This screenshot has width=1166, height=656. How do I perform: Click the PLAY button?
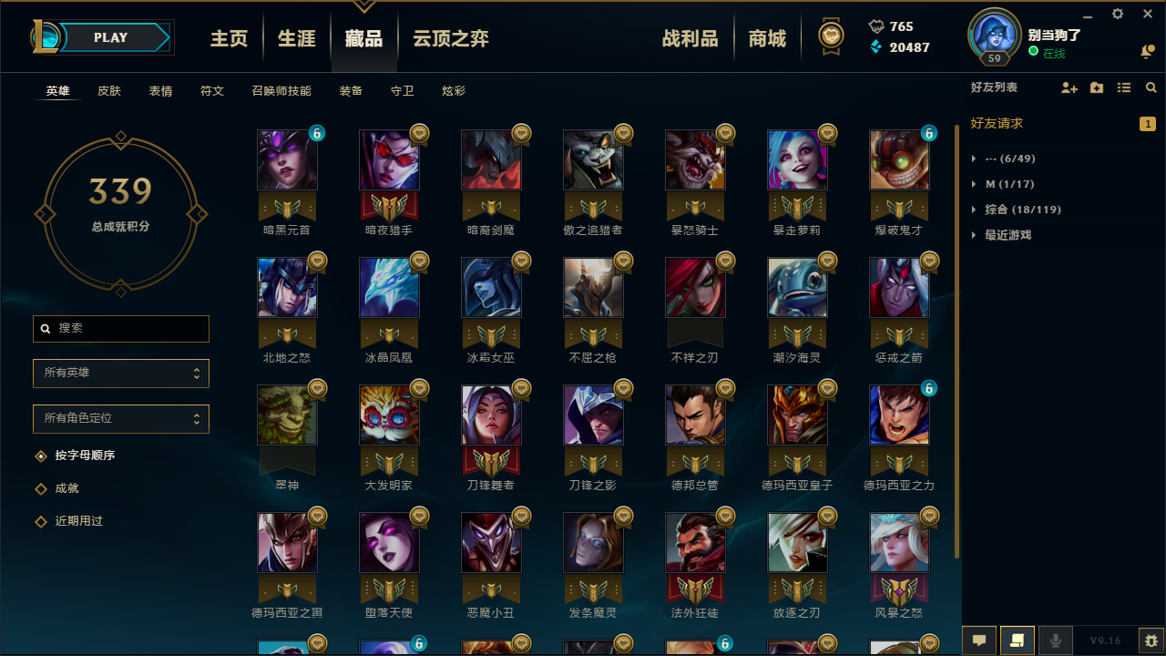coord(112,37)
